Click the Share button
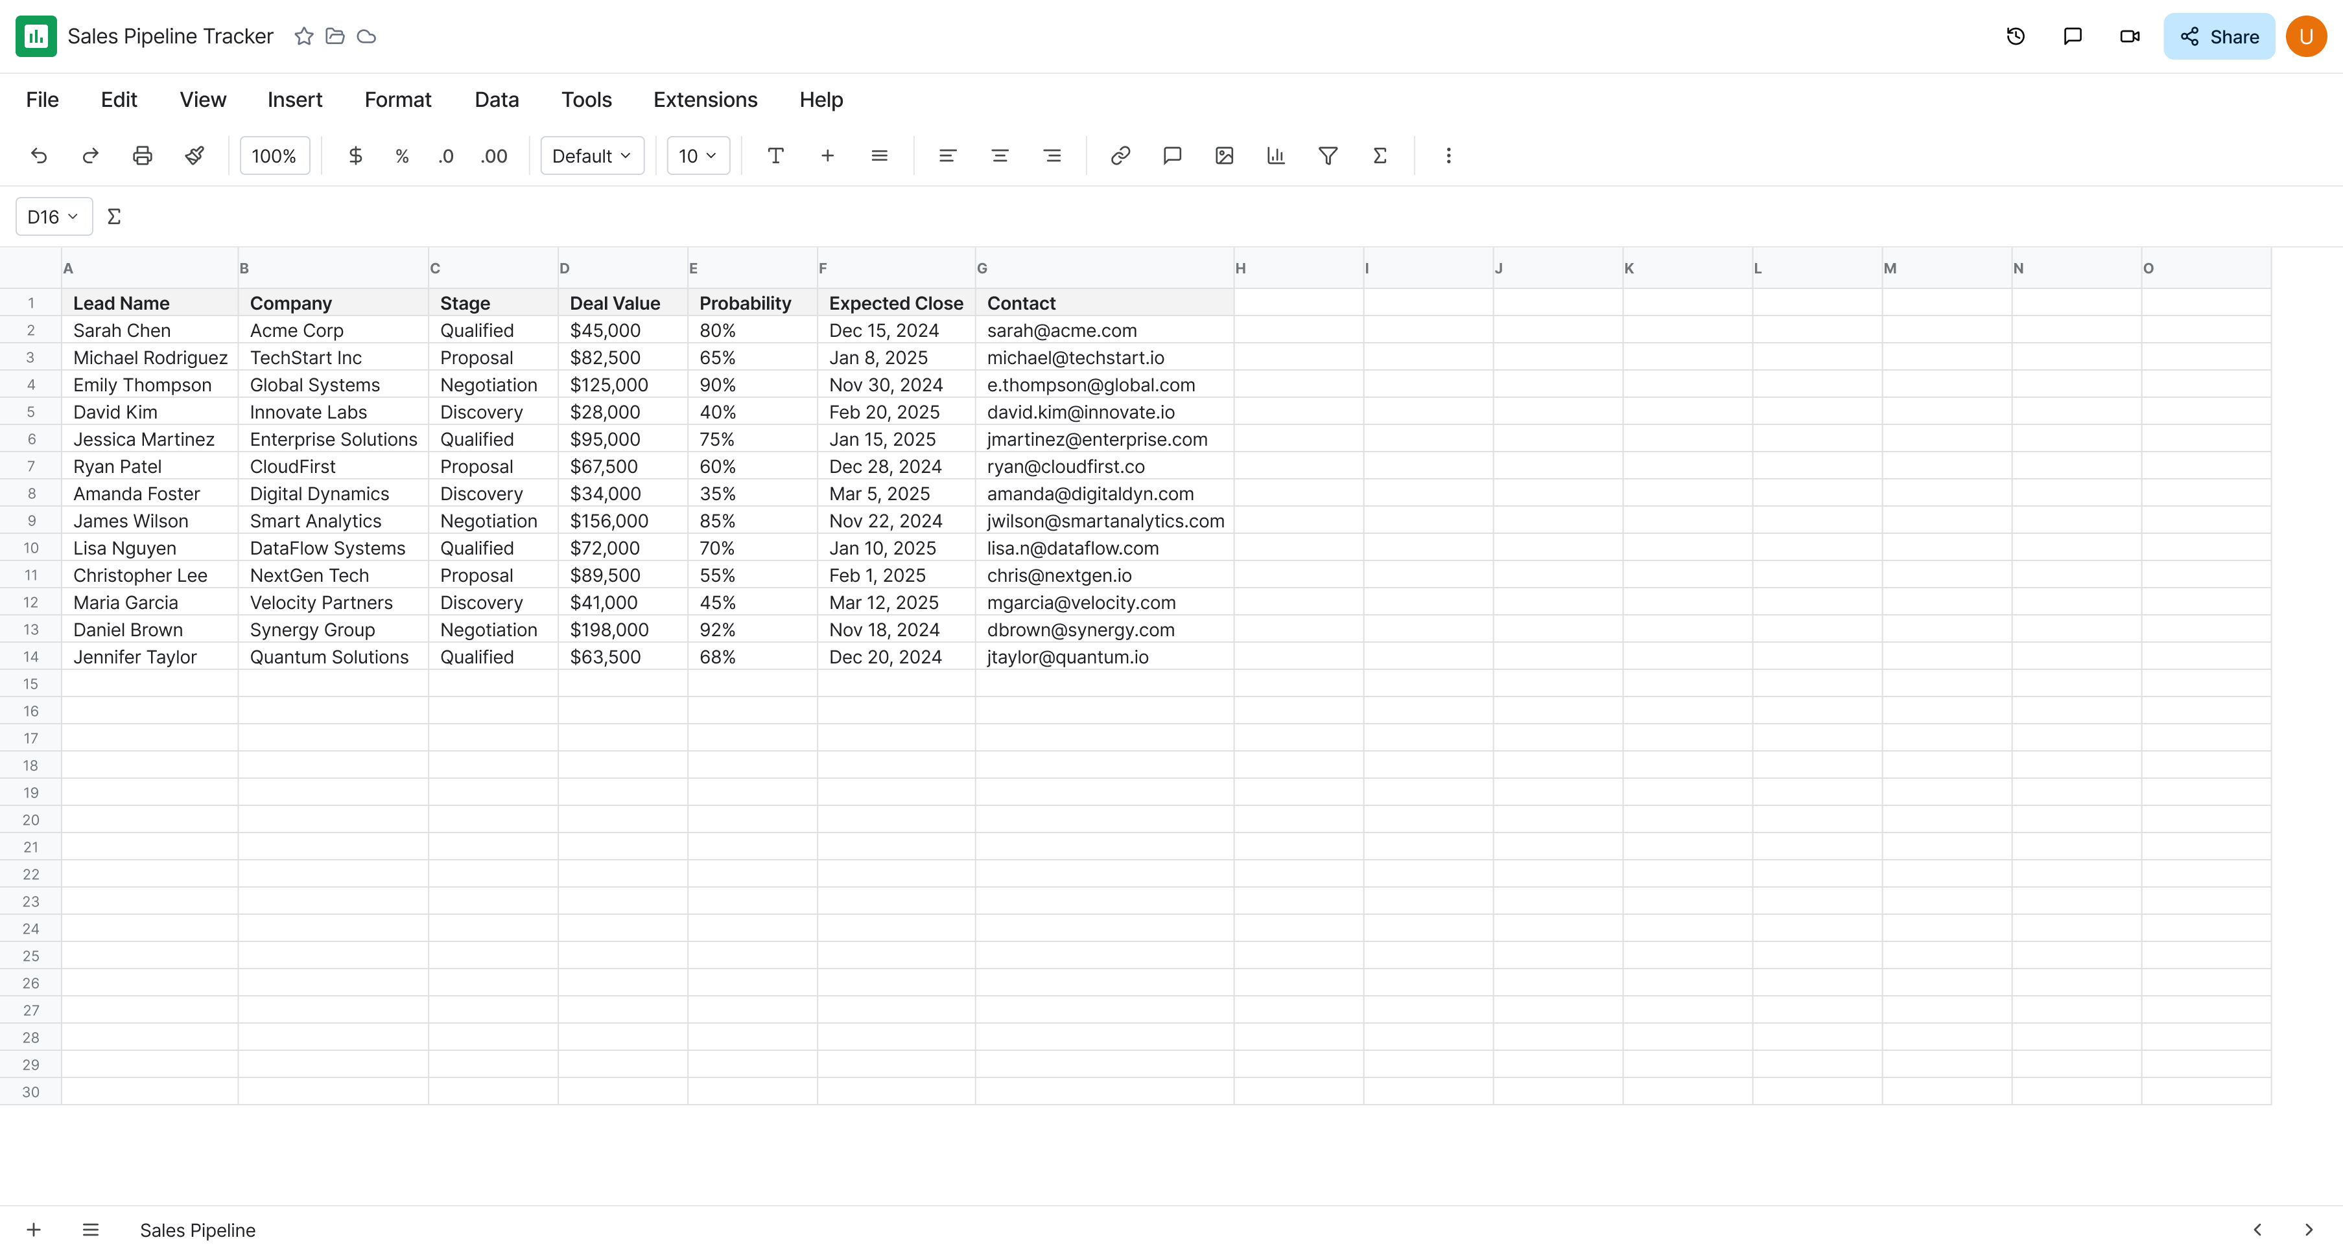 [x=2219, y=36]
